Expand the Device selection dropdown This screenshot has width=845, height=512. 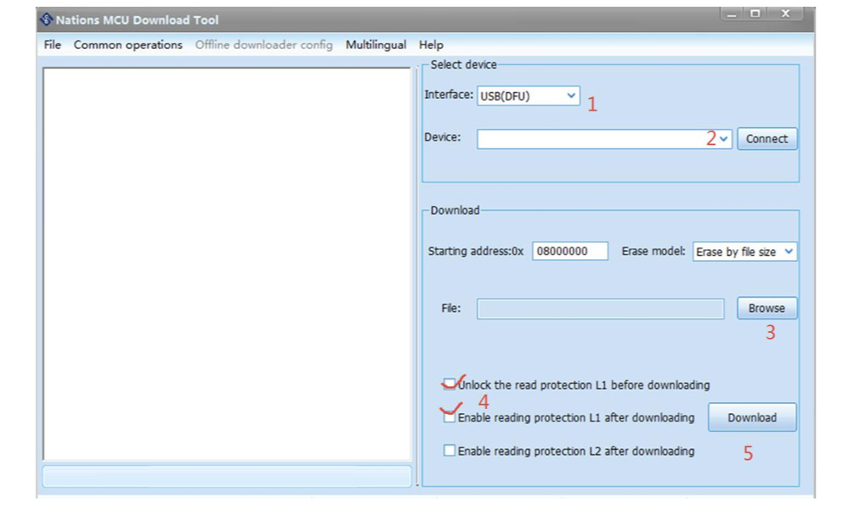point(724,139)
